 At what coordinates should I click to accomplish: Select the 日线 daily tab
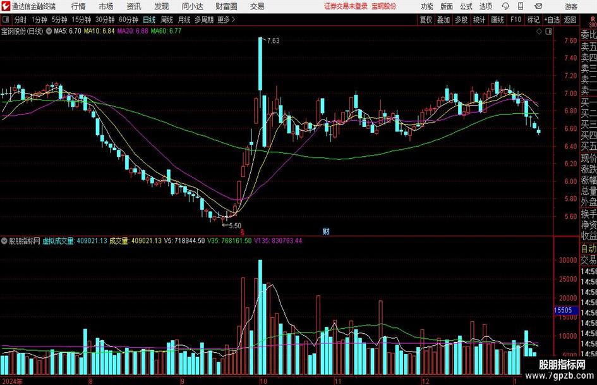[x=149, y=20]
